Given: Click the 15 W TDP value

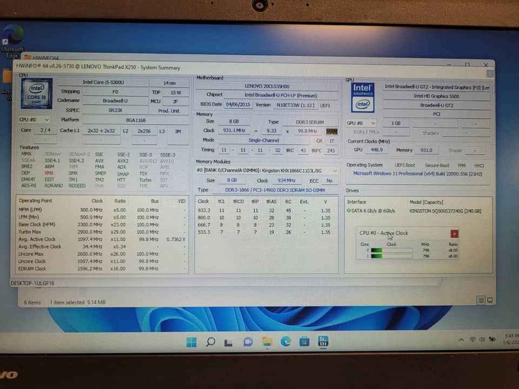Looking at the screenshot, I should tap(176, 92).
